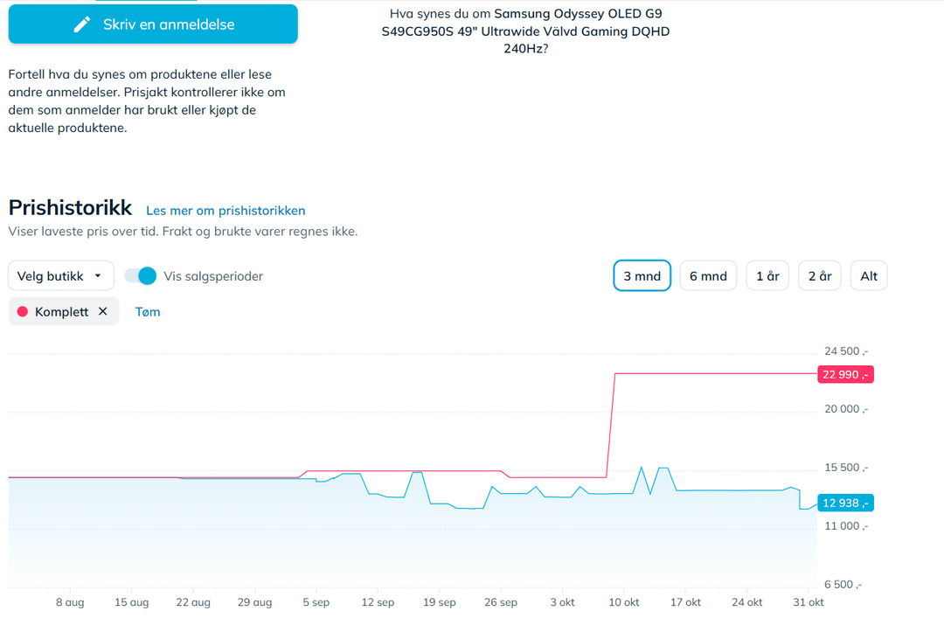Switch chart to 2 år range
The image size is (944, 618).
point(819,276)
